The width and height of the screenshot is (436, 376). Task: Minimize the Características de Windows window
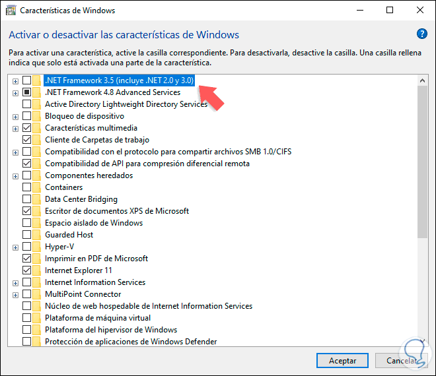click(x=360, y=11)
